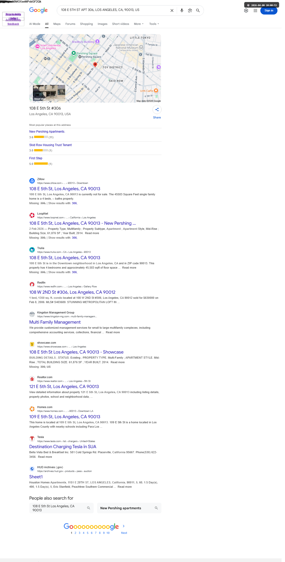
Task: Submit search with magnifying glass icon
Action: click(x=198, y=10)
